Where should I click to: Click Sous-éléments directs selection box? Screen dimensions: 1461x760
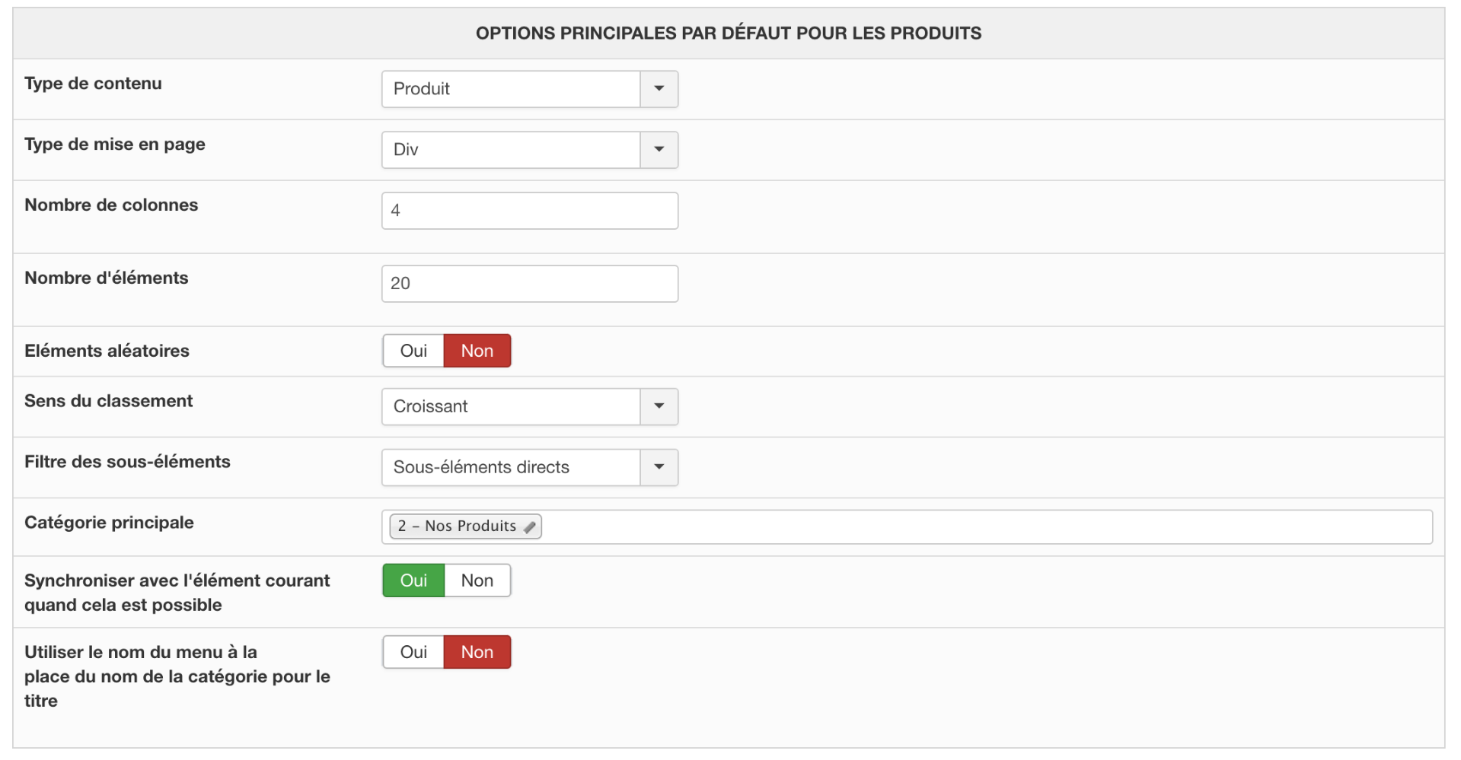[x=510, y=467]
